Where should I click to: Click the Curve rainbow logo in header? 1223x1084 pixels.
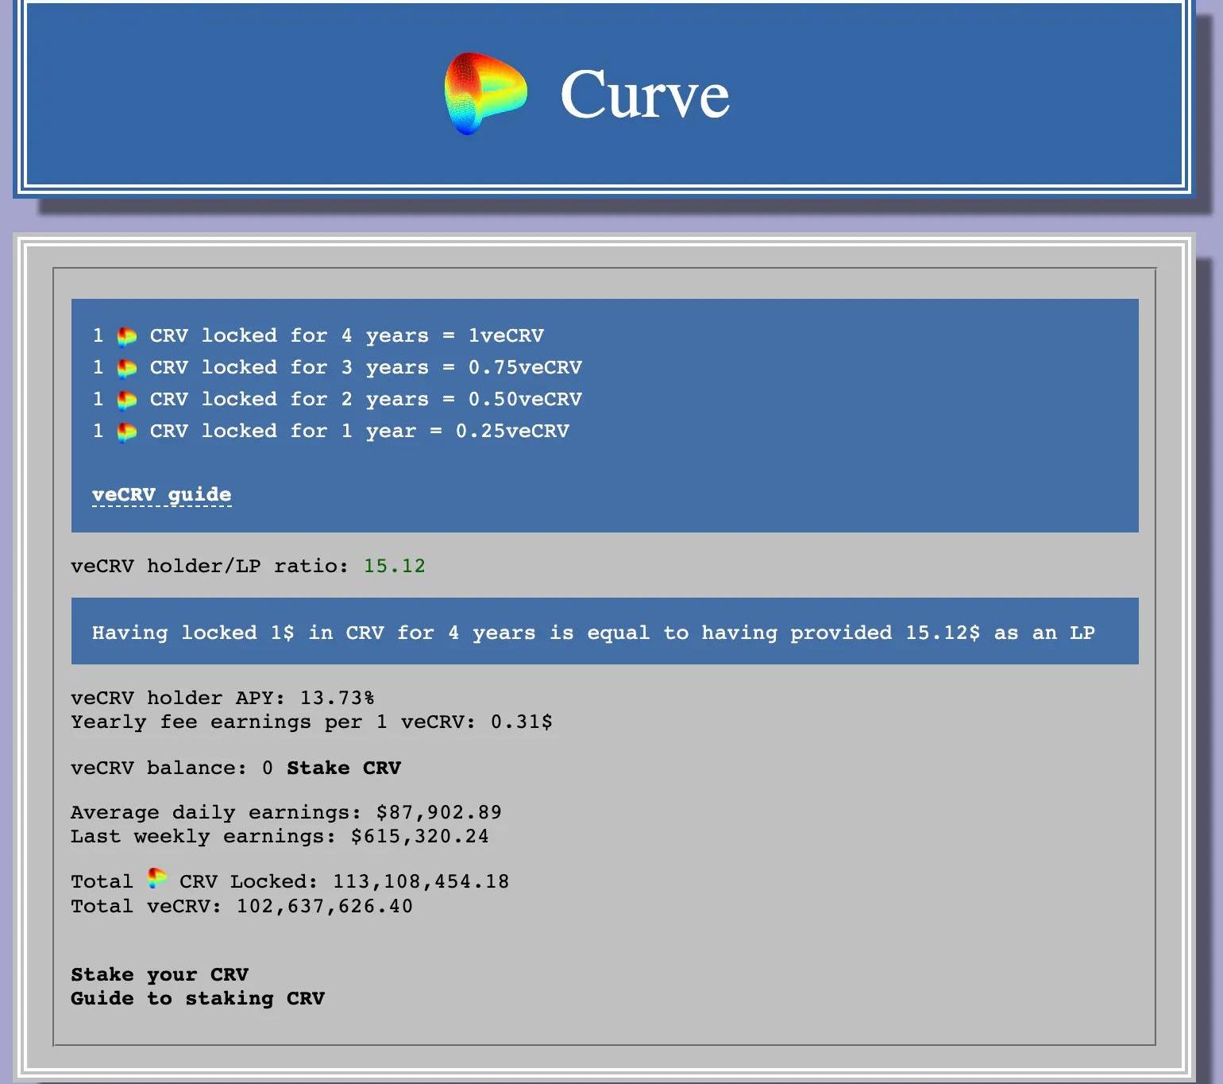coord(485,93)
